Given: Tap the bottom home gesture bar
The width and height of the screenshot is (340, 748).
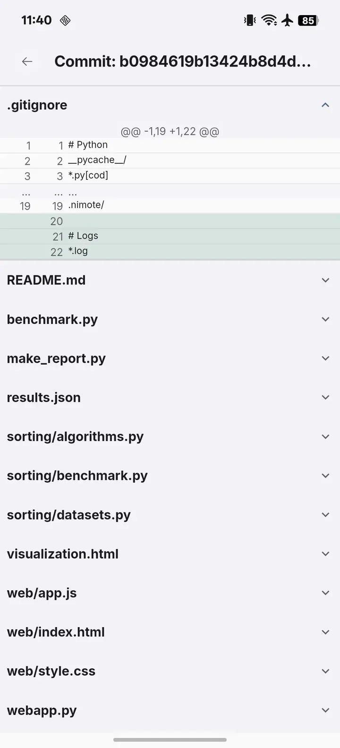Looking at the screenshot, I should (x=170, y=739).
